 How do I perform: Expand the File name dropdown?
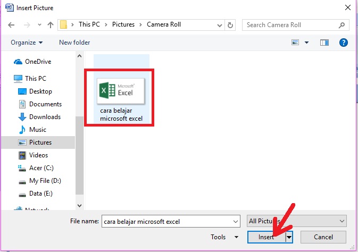(x=236, y=221)
